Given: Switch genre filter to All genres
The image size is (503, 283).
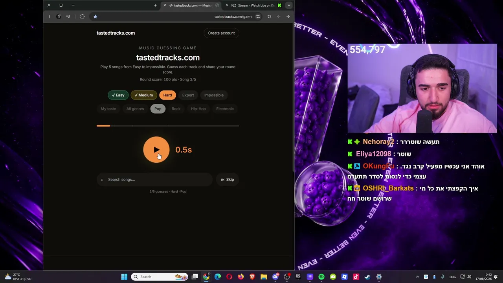Looking at the screenshot, I should click(135, 109).
